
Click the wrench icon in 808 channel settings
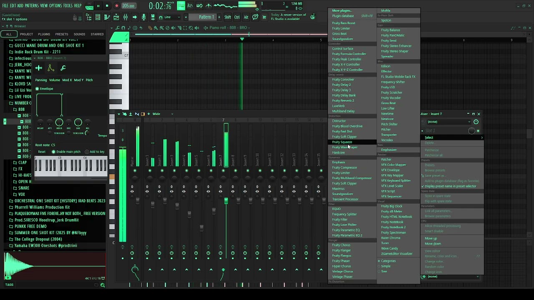63,68
